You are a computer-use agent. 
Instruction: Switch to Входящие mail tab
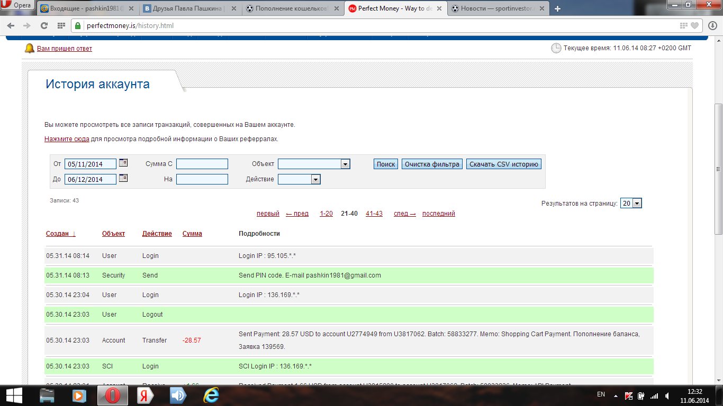[88, 8]
